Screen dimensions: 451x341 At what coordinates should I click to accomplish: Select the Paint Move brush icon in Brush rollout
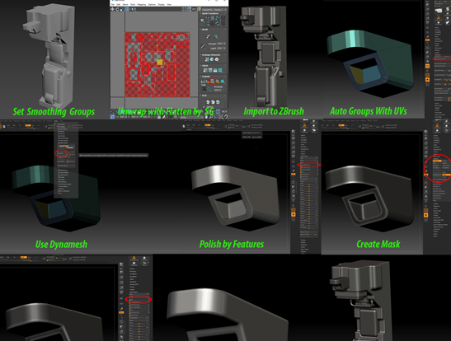click(208, 36)
